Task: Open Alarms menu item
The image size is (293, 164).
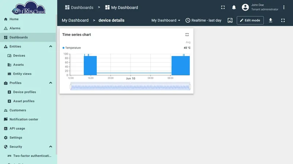Action: [28, 28]
